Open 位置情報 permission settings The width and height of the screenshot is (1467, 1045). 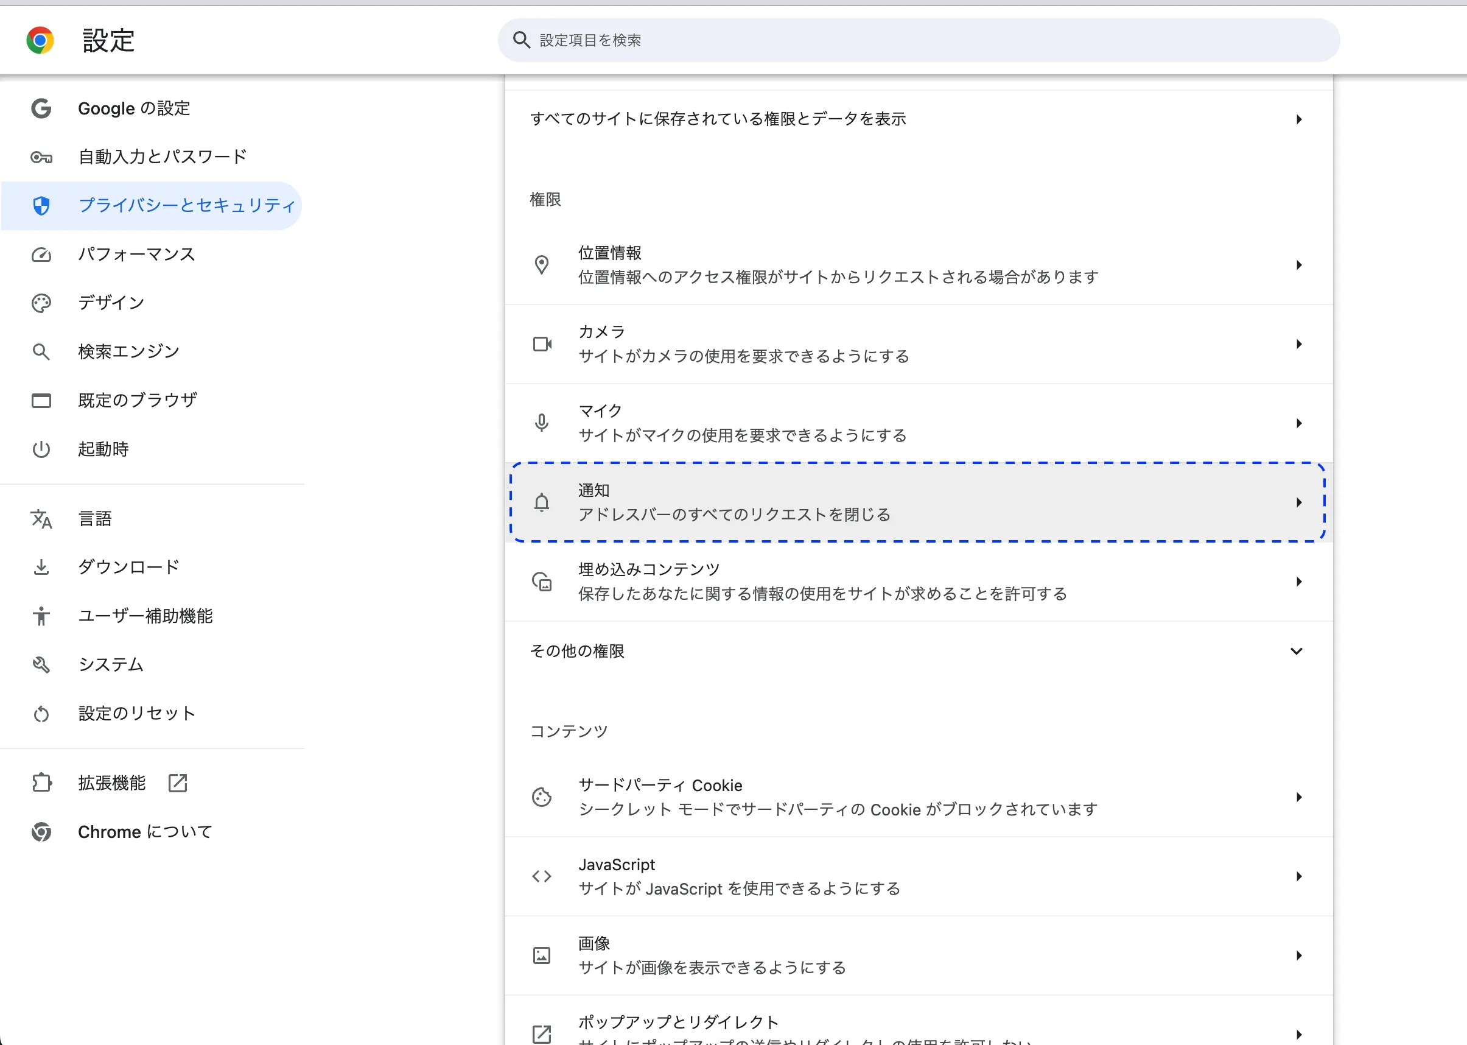coord(919,264)
